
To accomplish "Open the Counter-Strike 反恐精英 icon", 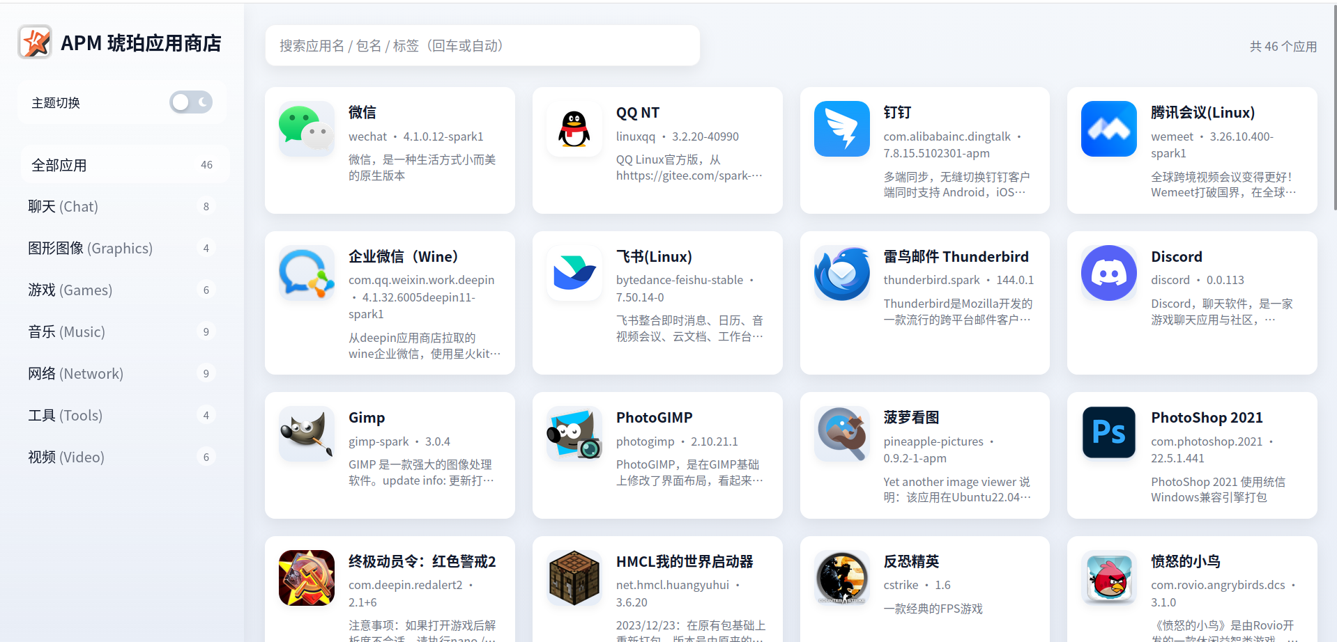I will [x=842, y=578].
